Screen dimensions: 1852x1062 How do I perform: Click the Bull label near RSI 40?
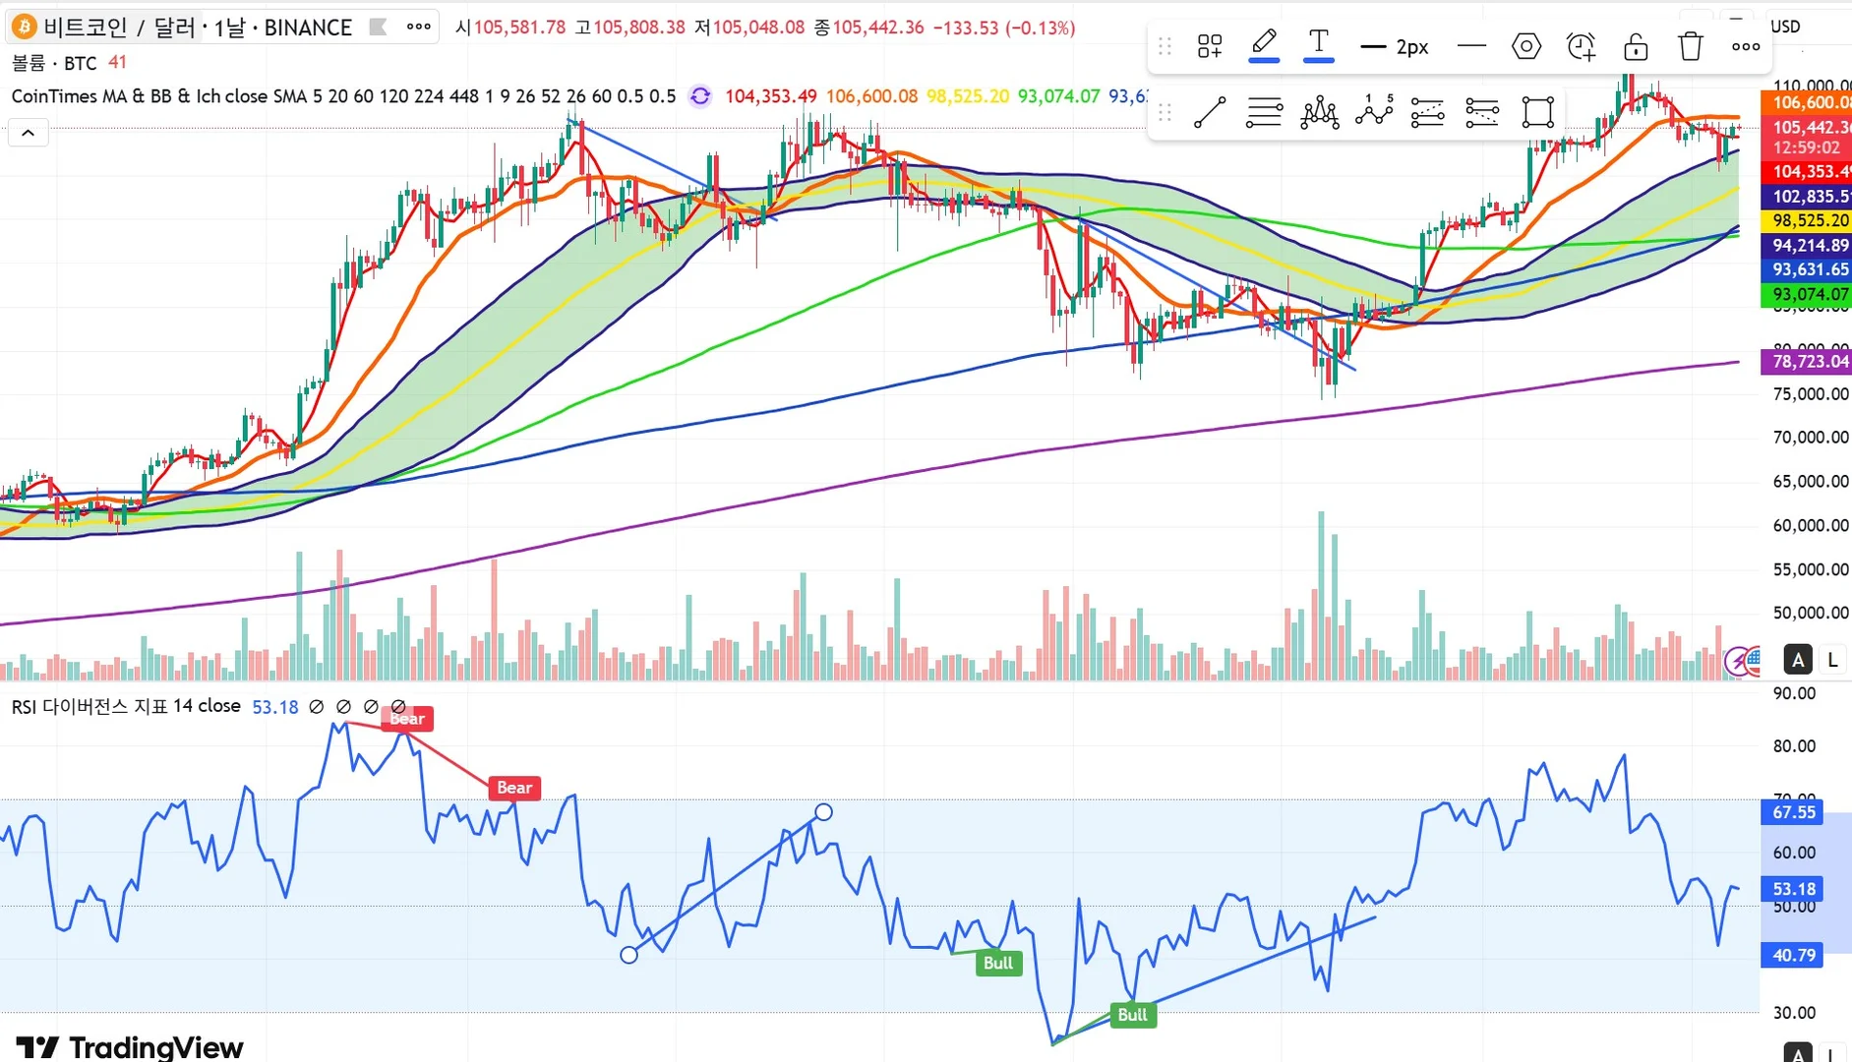pyautogui.click(x=998, y=963)
